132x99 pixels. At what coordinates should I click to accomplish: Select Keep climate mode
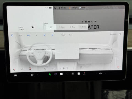click(62, 27)
